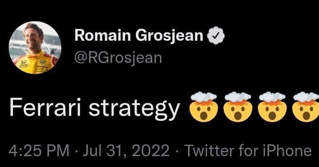Click the word Ferrari in the tweet

[x=45, y=107]
